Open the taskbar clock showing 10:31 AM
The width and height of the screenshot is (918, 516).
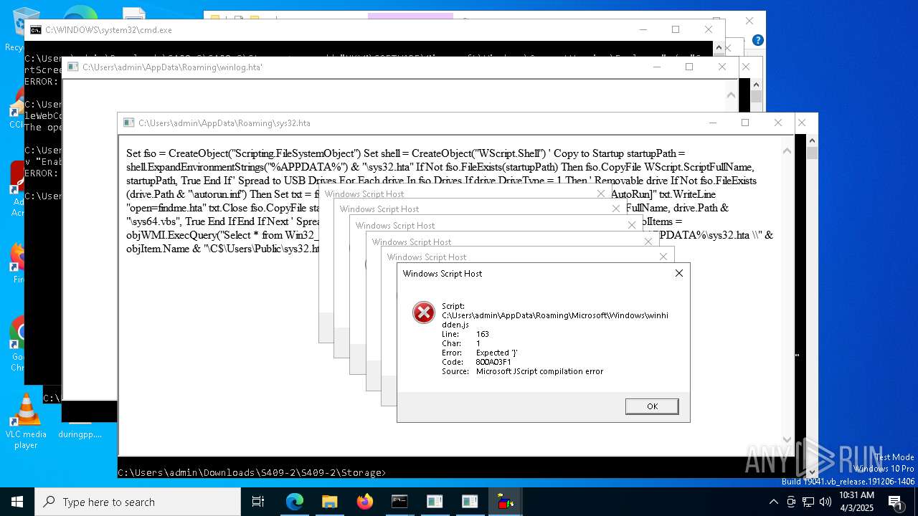[856, 502]
